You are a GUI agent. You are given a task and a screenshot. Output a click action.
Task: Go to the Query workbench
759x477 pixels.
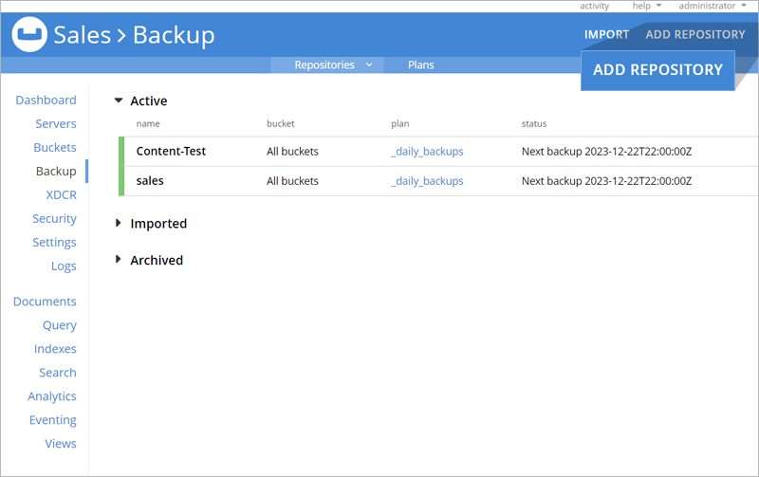[x=60, y=325]
